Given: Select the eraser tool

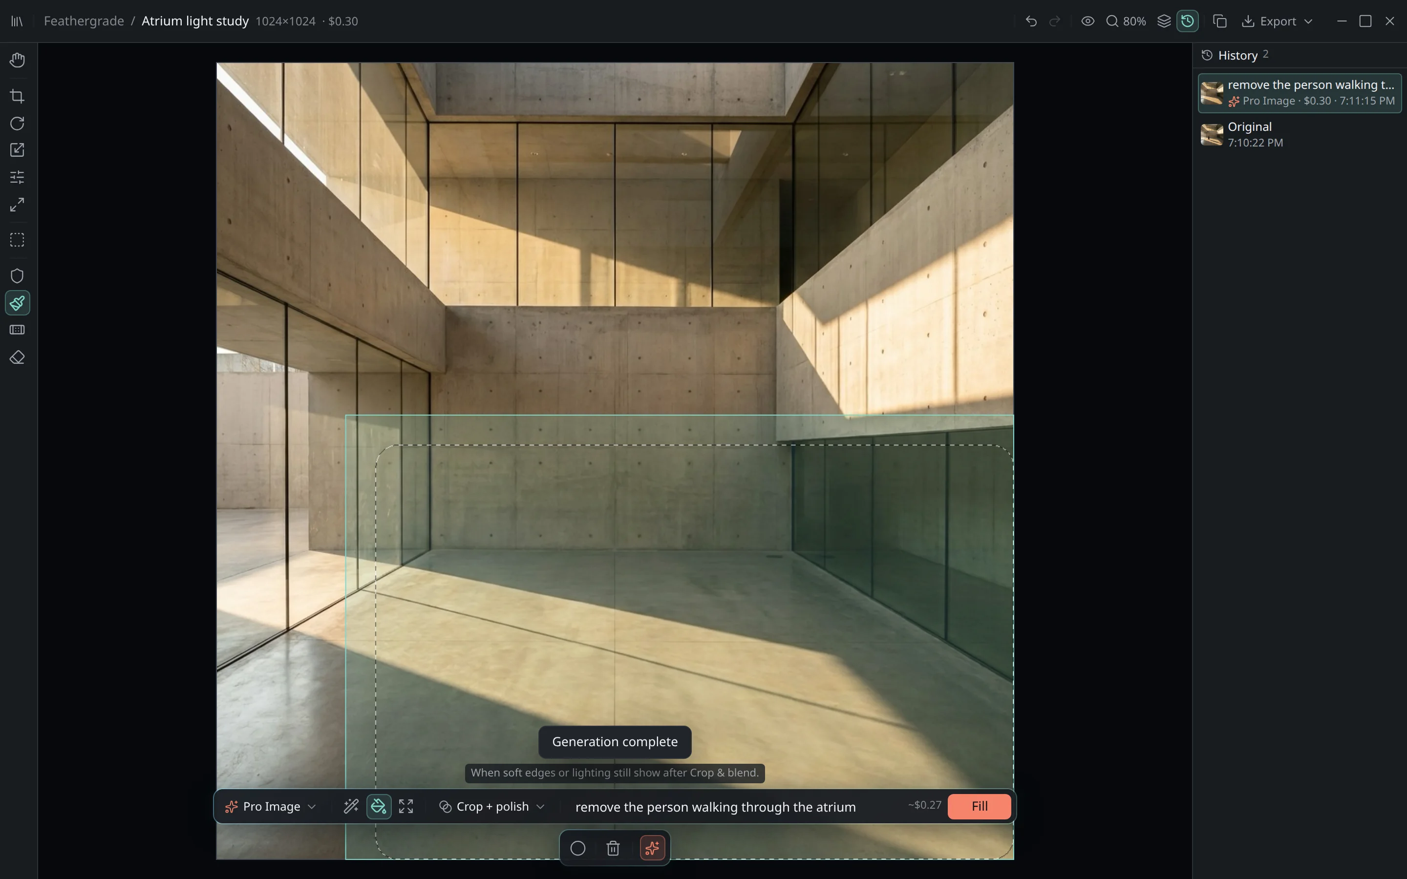Looking at the screenshot, I should click(x=18, y=357).
